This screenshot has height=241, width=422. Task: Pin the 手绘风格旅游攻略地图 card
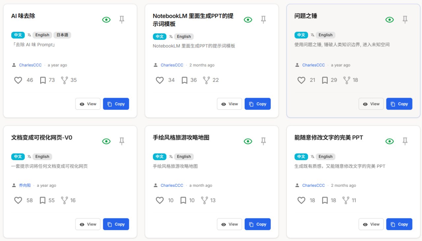pos(263,141)
